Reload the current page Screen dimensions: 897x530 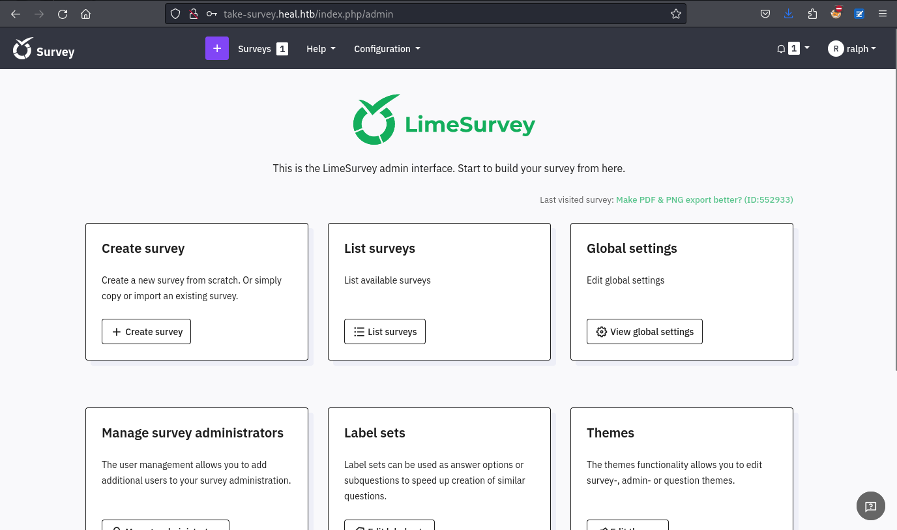pyautogui.click(x=63, y=14)
